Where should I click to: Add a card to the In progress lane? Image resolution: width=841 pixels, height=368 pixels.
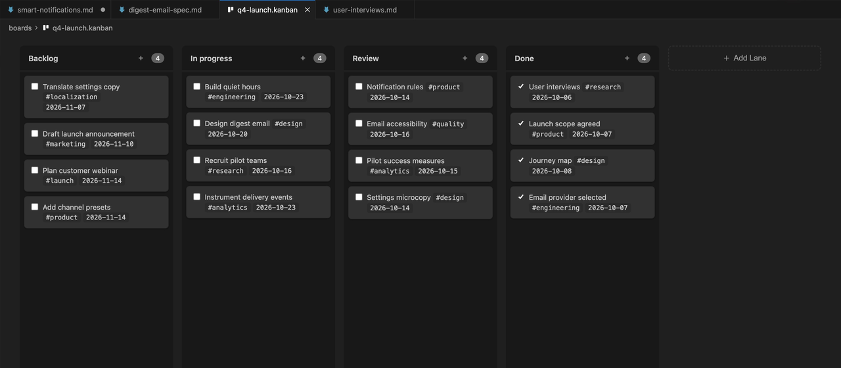click(303, 58)
